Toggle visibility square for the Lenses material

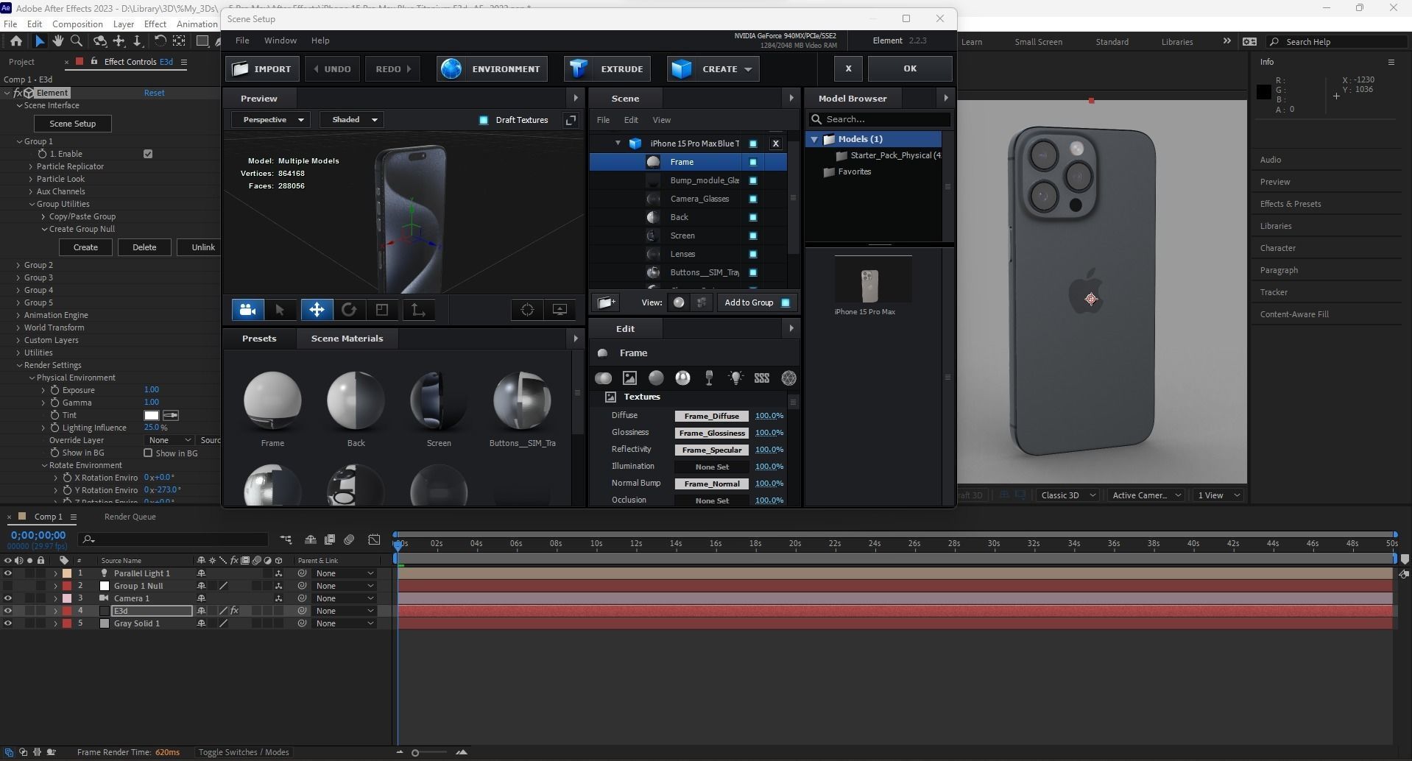pyautogui.click(x=753, y=254)
